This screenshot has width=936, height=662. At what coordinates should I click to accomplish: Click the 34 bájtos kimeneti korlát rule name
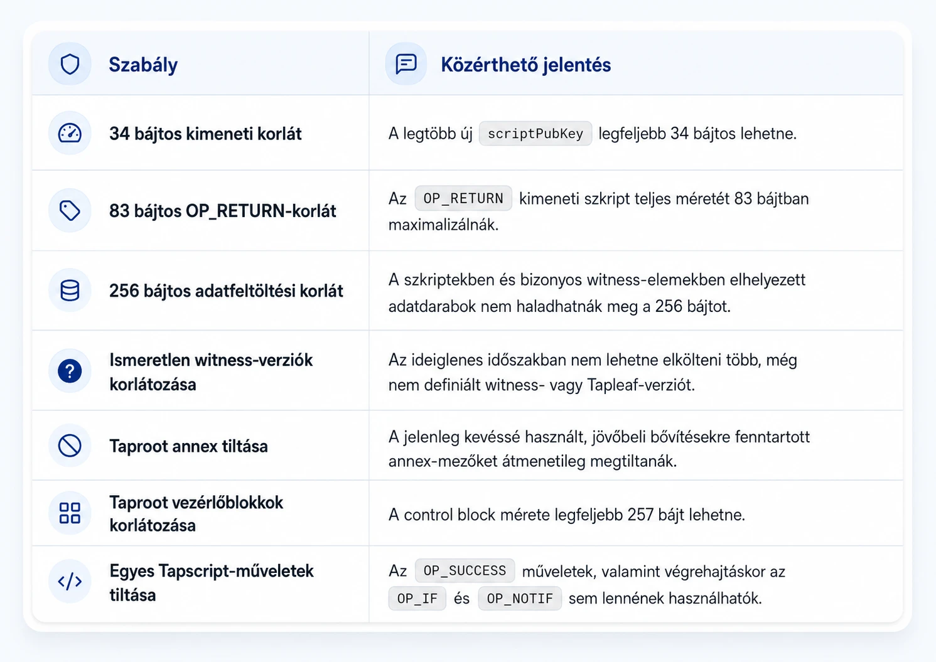205,134
